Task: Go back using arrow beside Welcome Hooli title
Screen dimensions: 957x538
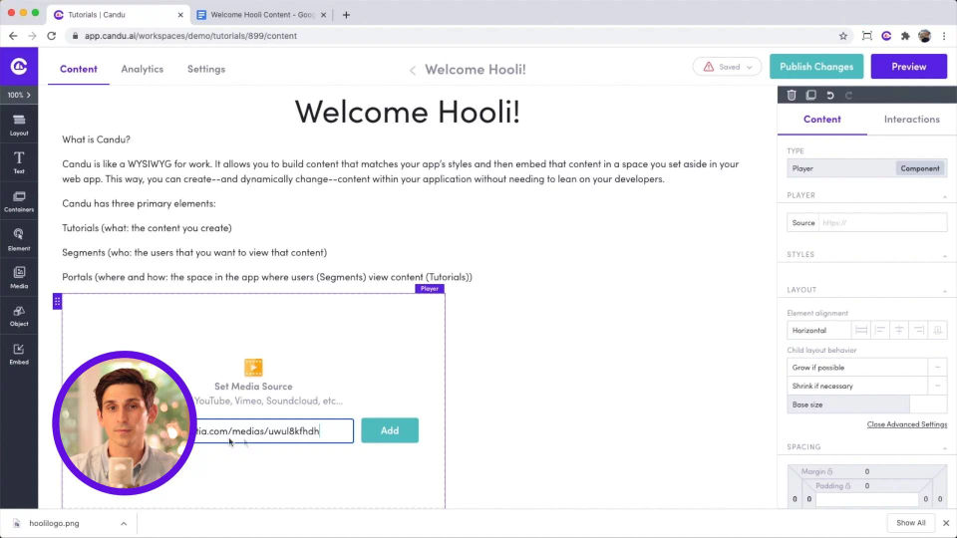Action: (413, 70)
